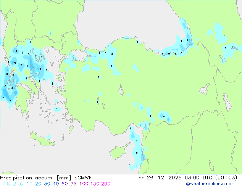This screenshot has width=242, height=187.
Task: Select the 10 legend value
Action: (x=29, y=184)
